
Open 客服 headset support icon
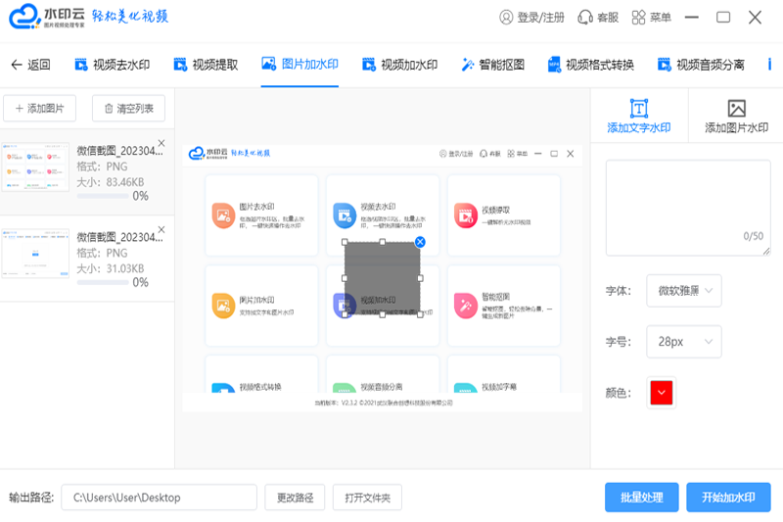pyautogui.click(x=585, y=18)
